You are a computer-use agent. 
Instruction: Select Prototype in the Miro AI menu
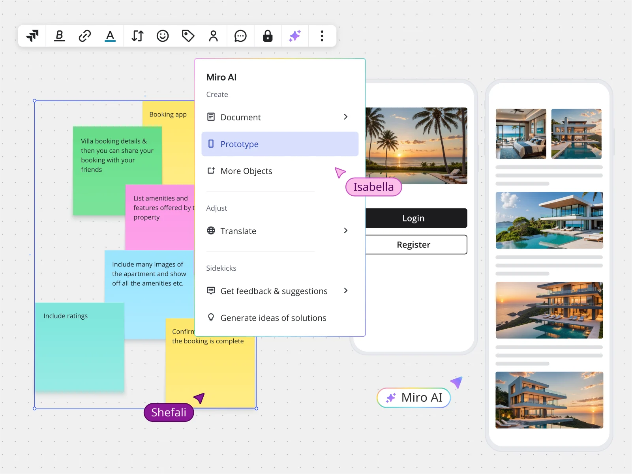pyautogui.click(x=279, y=144)
